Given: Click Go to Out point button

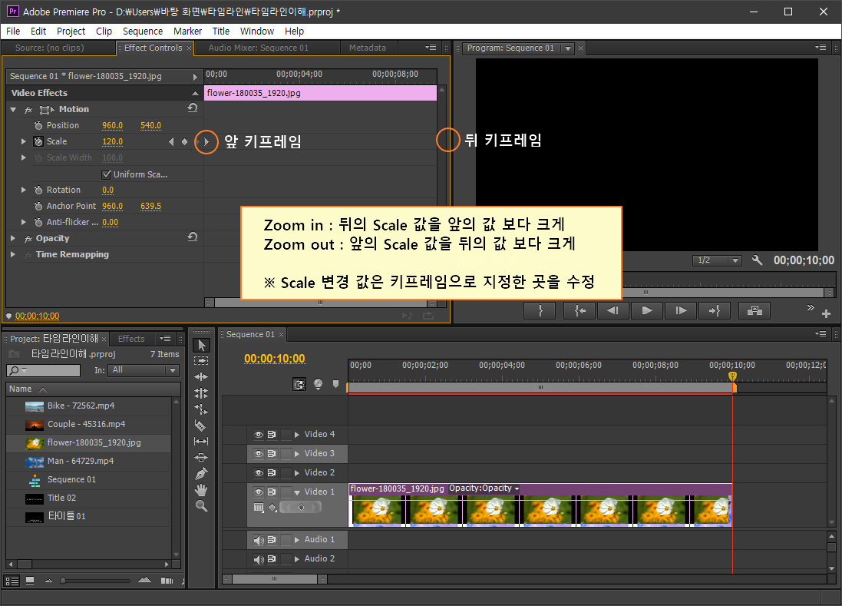Looking at the screenshot, I should pos(714,310).
